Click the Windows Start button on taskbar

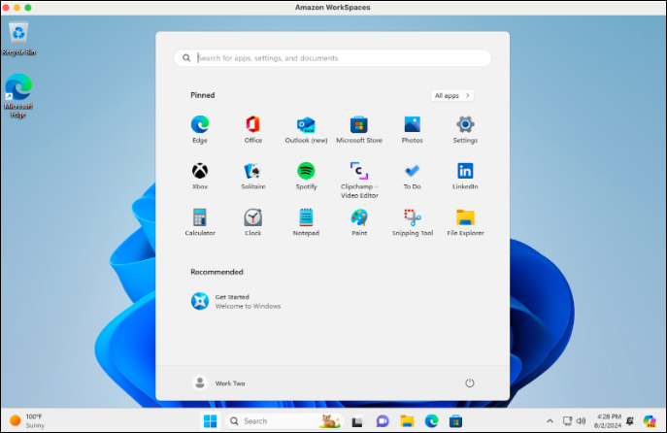pyautogui.click(x=210, y=421)
